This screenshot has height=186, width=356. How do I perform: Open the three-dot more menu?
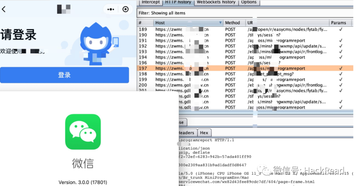(x=111, y=9)
